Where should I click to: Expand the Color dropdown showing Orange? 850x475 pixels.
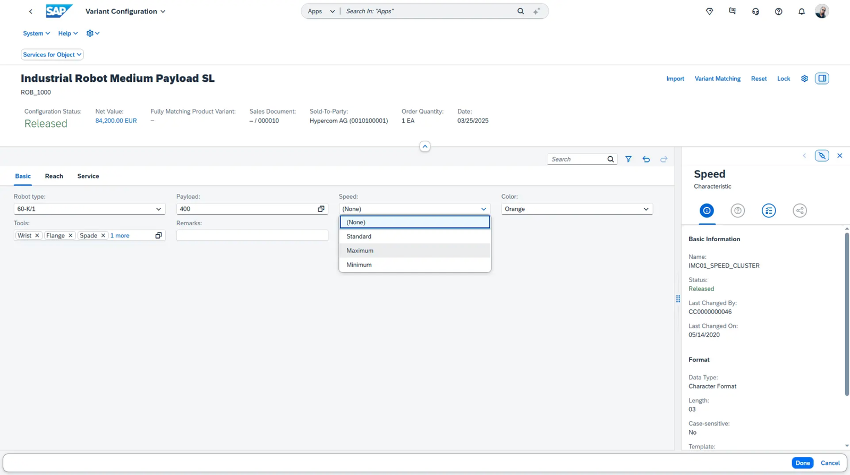click(x=646, y=209)
